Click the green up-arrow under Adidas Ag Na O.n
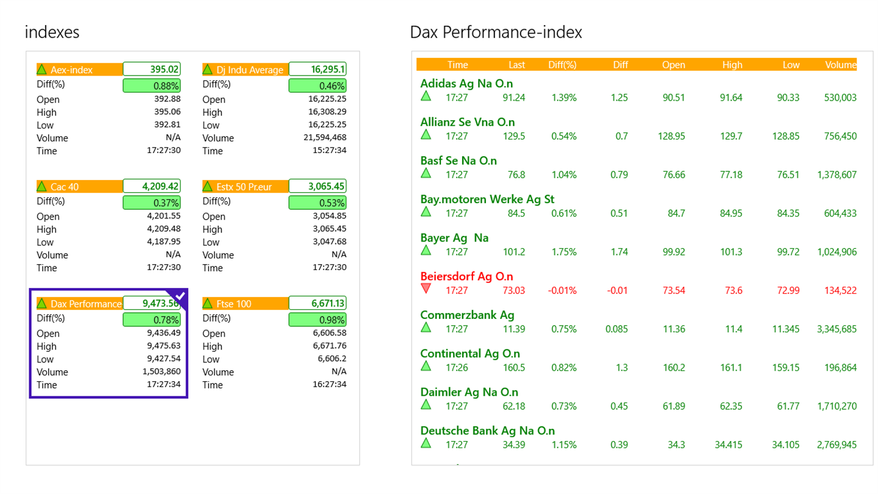878x494 pixels. 426,96
